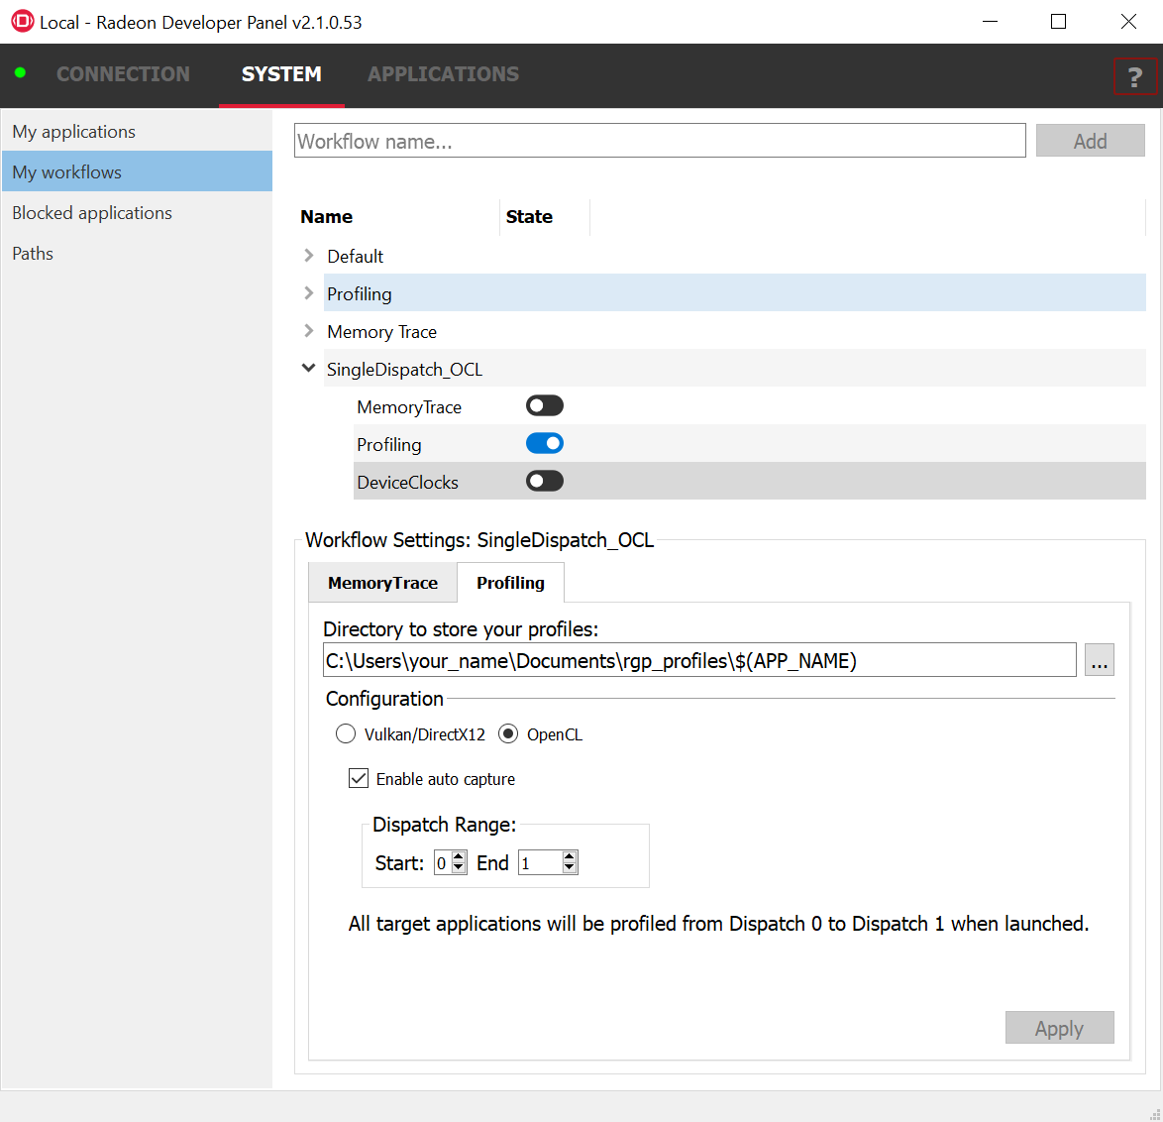Viewport: 1163px width, 1122px height.
Task: Click the Add workflow button
Action: 1090,141
